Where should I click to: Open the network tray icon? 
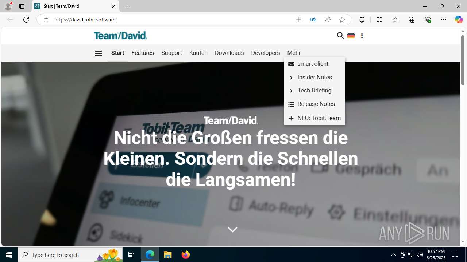click(411, 255)
